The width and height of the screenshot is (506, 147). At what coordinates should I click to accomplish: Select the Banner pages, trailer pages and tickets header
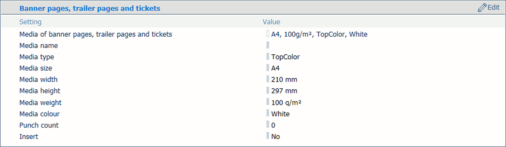90,8
